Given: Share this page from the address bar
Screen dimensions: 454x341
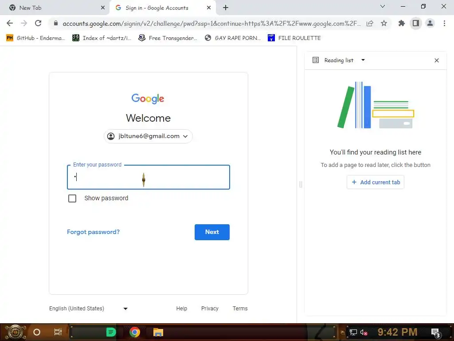Looking at the screenshot, I should point(370,23).
